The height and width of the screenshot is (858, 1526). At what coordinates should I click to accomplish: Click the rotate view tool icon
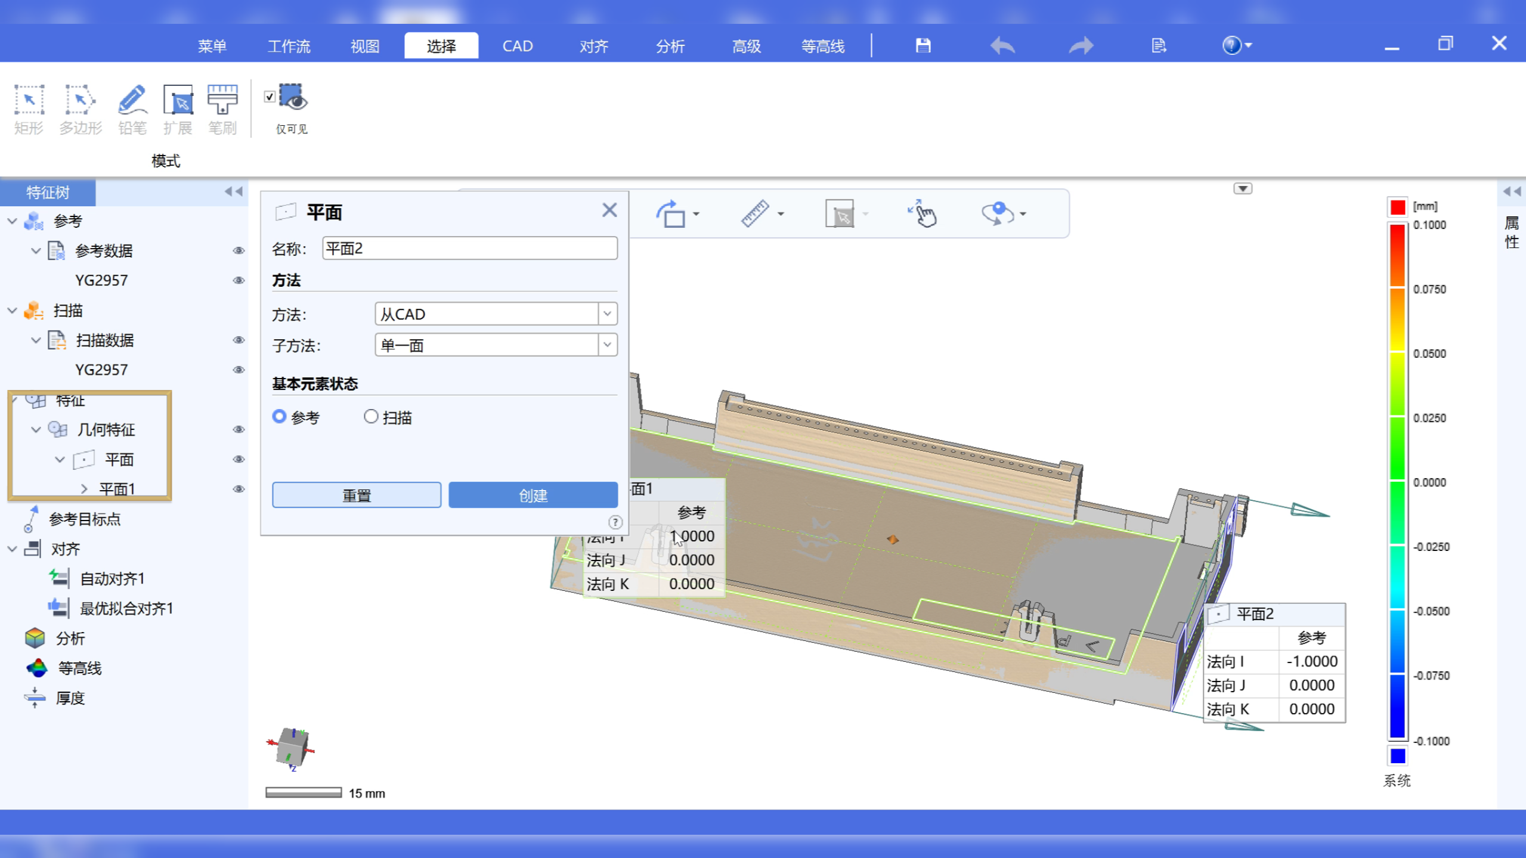click(x=998, y=213)
